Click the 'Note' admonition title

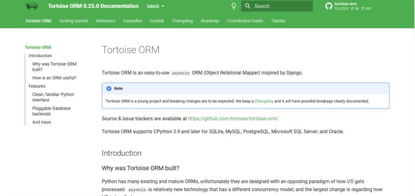[x=118, y=89]
